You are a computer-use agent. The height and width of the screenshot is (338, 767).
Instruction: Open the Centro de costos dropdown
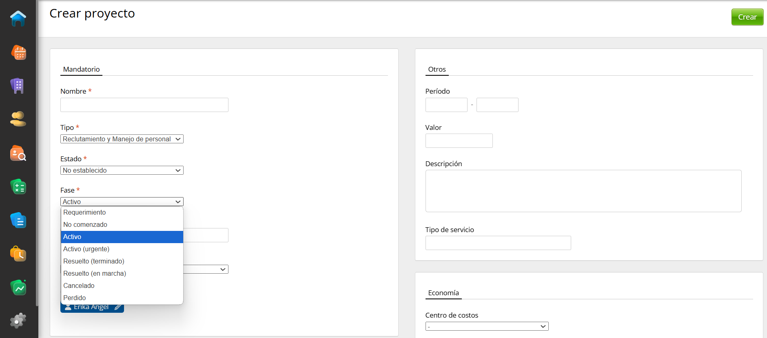[x=486, y=326]
